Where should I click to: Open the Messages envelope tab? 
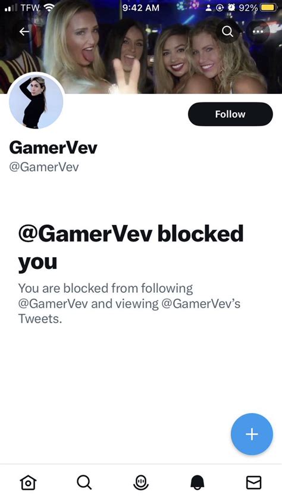tap(253, 482)
